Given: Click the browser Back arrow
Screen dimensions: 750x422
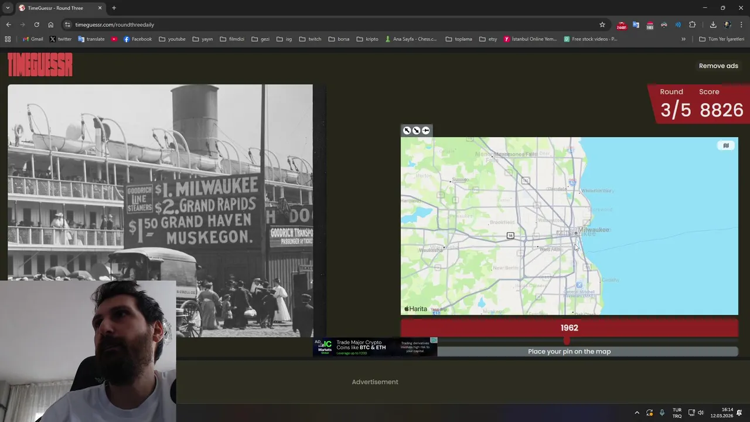Looking at the screenshot, I should pyautogui.click(x=8, y=25).
